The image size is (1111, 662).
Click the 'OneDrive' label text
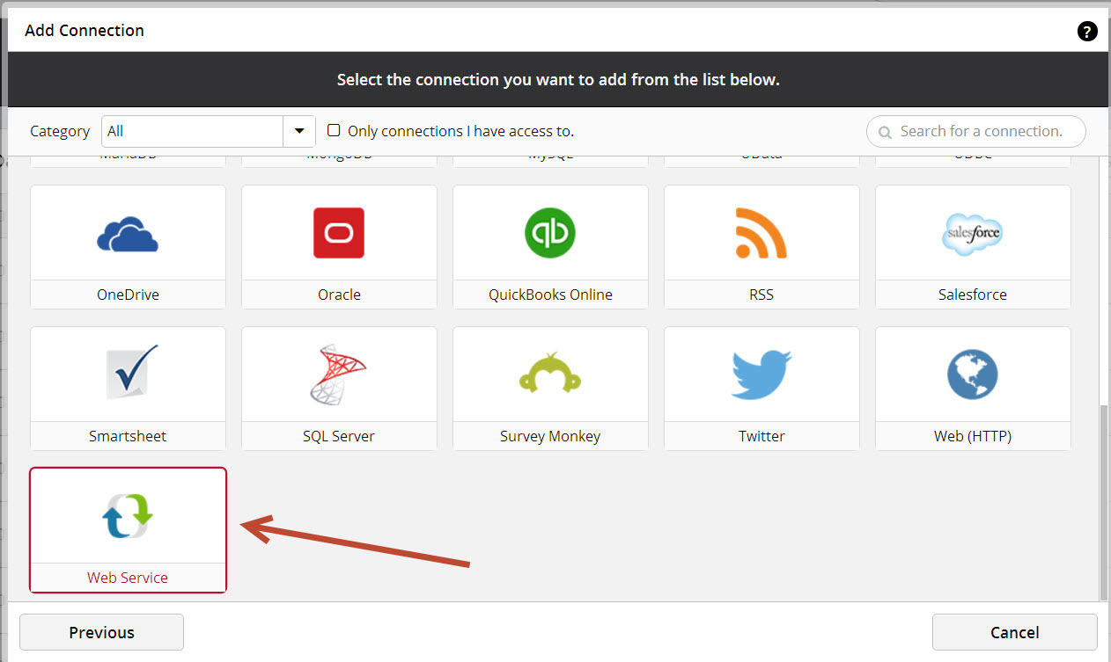tap(128, 295)
